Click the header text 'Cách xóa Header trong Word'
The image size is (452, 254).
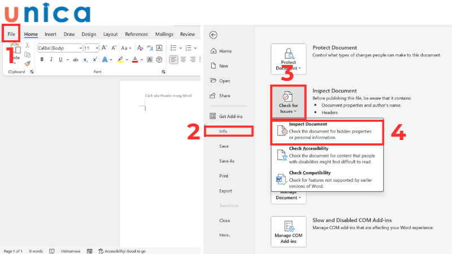click(168, 95)
